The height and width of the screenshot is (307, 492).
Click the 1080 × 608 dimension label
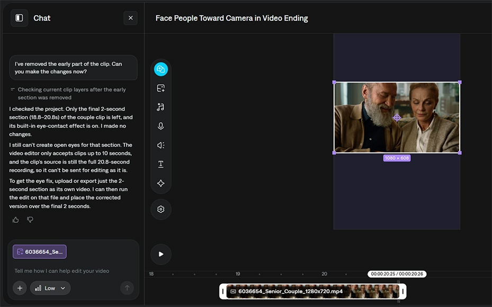tap(397, 158)
